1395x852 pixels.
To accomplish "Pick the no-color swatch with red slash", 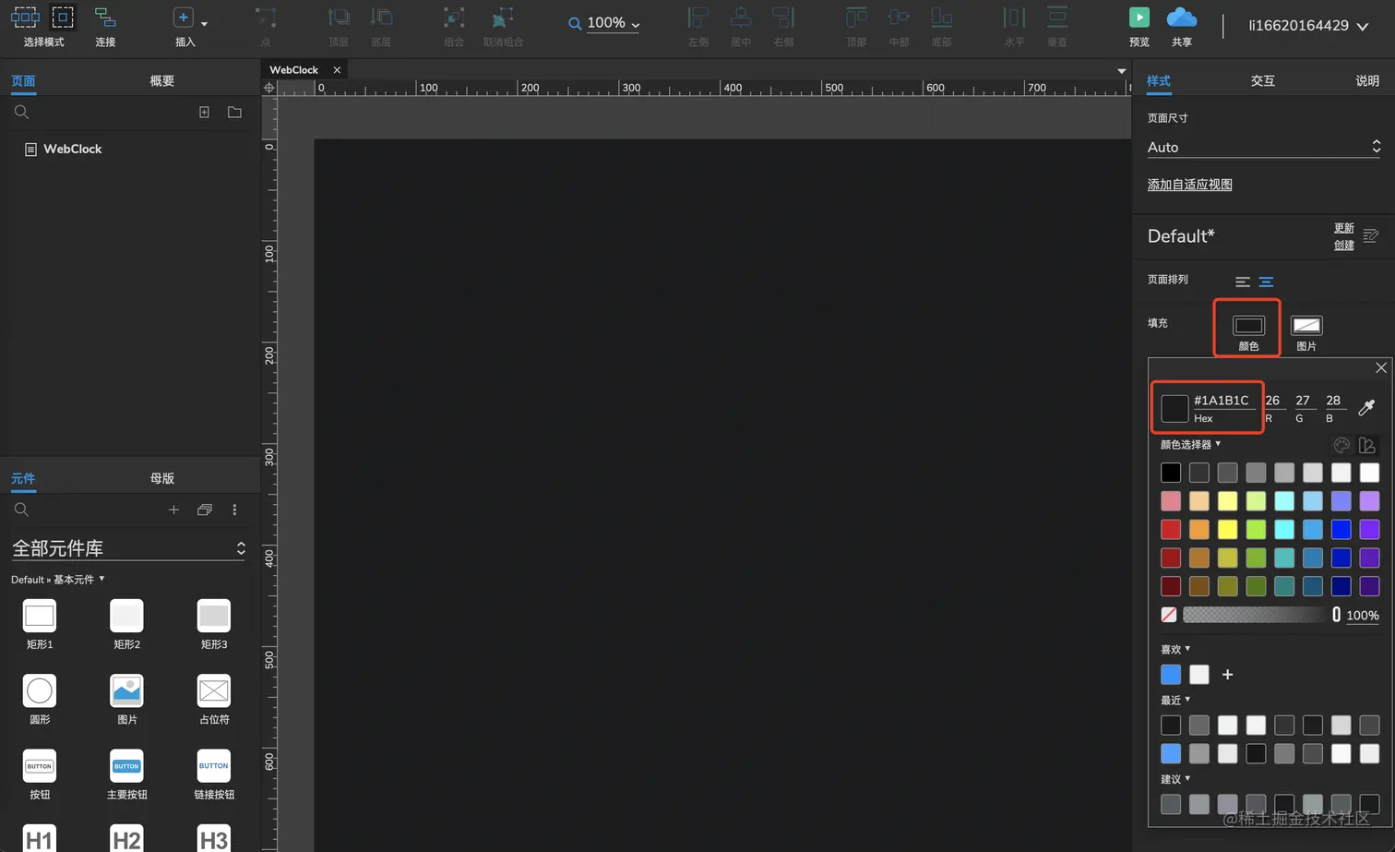I will pos(1170,615).
